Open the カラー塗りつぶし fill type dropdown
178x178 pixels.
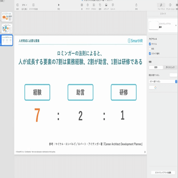[163, 81]
